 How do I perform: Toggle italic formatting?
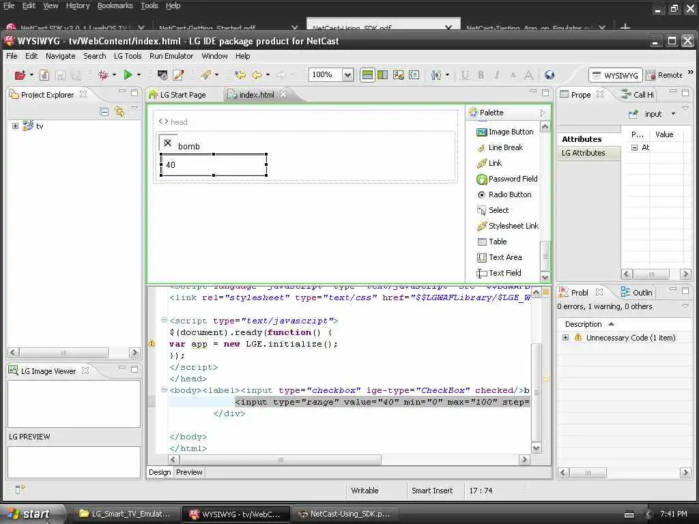pos(497,75)
